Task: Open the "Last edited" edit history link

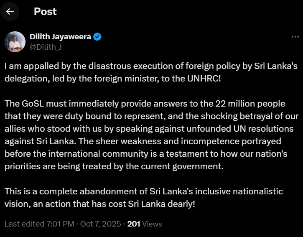Action: (23, 224)
